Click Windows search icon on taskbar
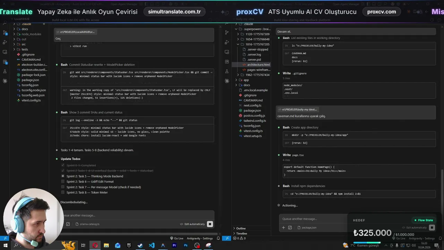Image resolution: width=444 pixels, height=250 pixels. (16, 245)
